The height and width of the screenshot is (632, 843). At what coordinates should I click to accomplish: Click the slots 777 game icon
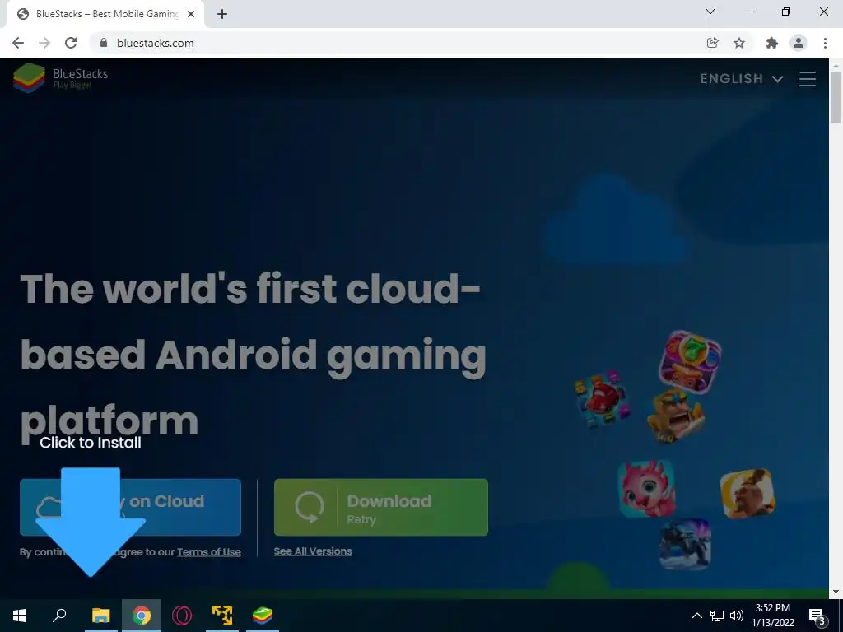690,362
